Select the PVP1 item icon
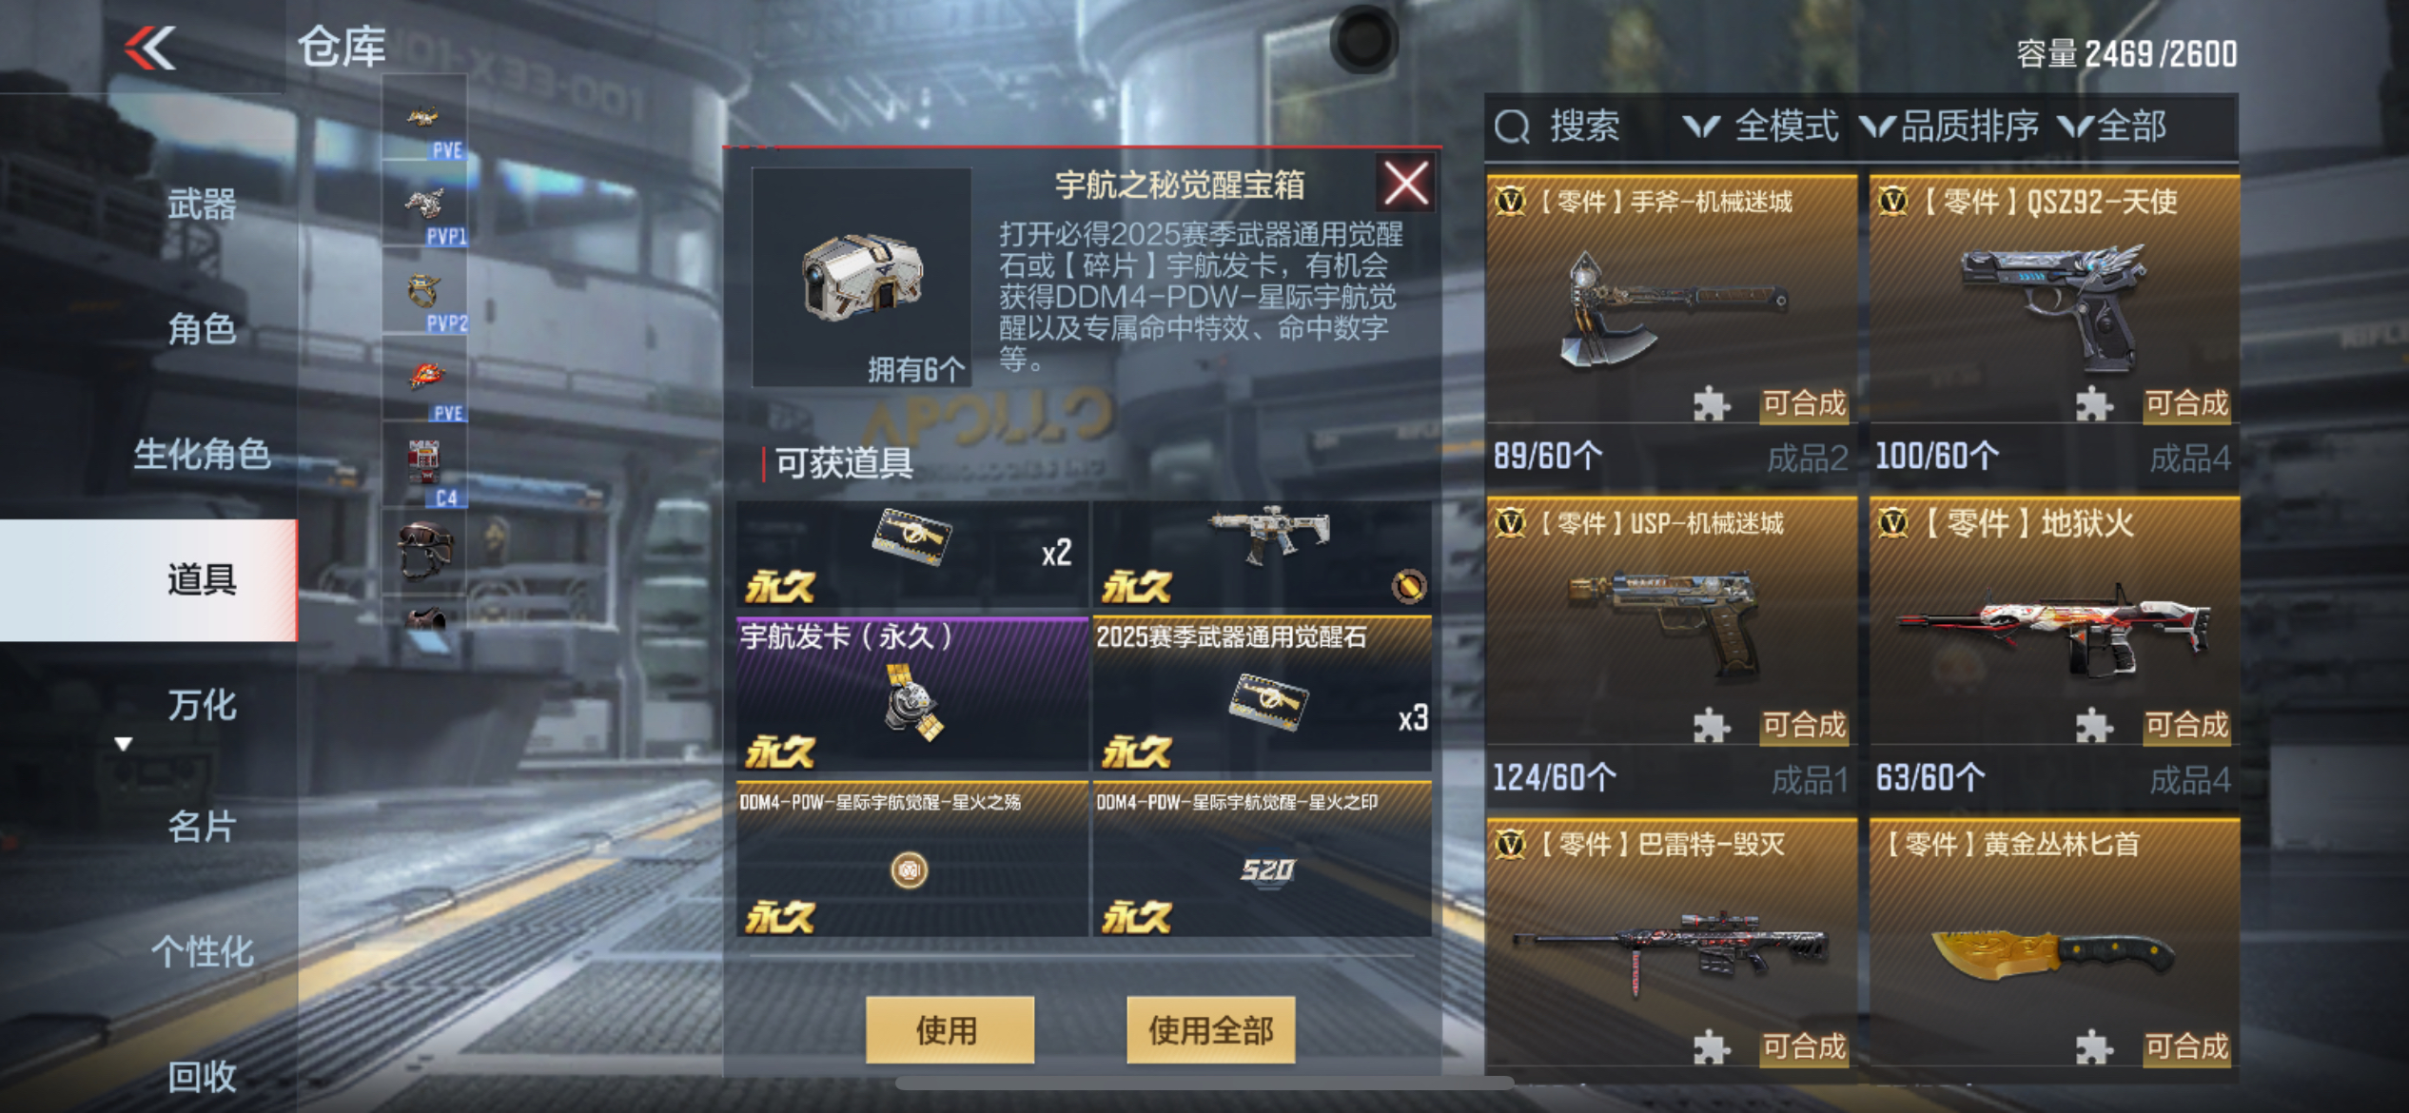2409x1113 pixels. (424, 204)
